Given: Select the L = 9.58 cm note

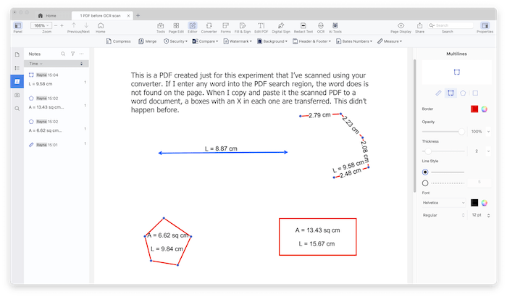Looking at the screenshot, I should pyautogui.click(x=57, y=80).
